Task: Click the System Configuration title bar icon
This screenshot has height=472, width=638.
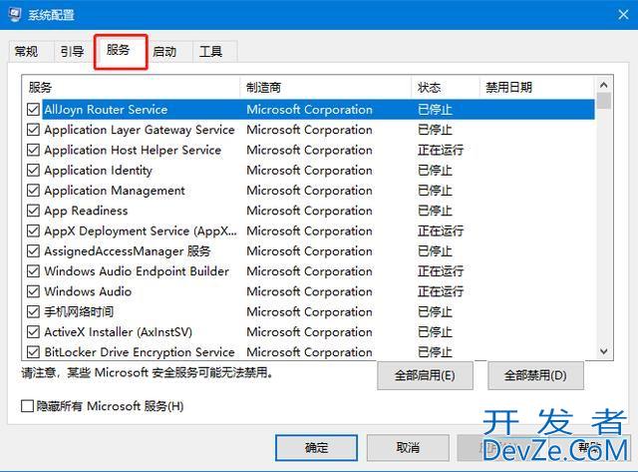Action: [15, 15]
